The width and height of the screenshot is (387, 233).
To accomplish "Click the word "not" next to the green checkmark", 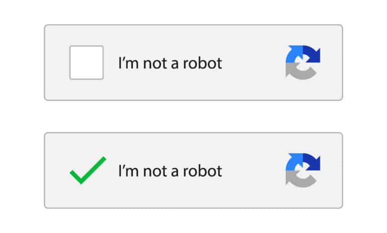I will pyautogui.click(x=155, y=172).
